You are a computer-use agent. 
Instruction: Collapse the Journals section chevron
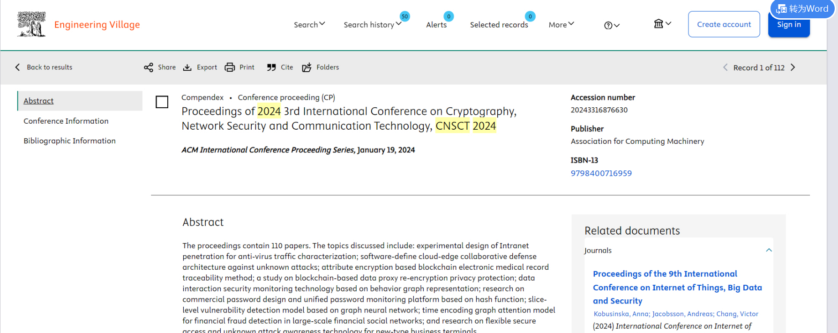769,250
